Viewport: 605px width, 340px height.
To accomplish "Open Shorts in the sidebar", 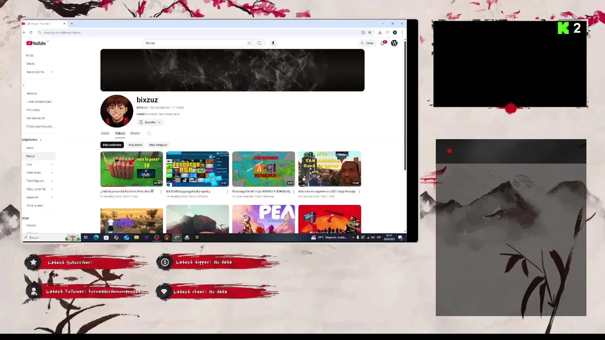I will pyautogui.click(x=31, y=64).
